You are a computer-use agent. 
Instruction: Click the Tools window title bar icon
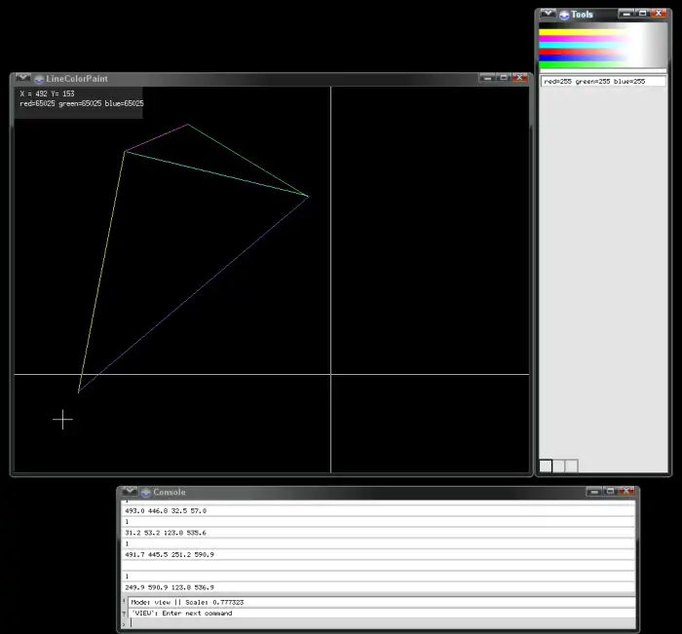point(564,16)
